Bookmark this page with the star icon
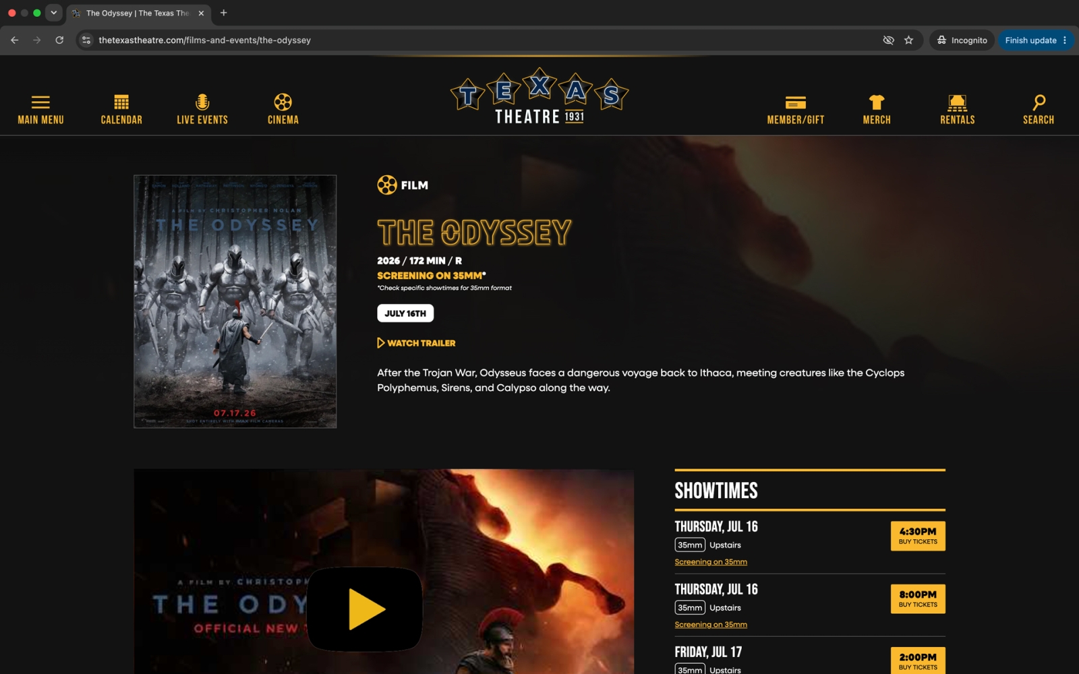1079x674 pixels. (x=909, y=40)
